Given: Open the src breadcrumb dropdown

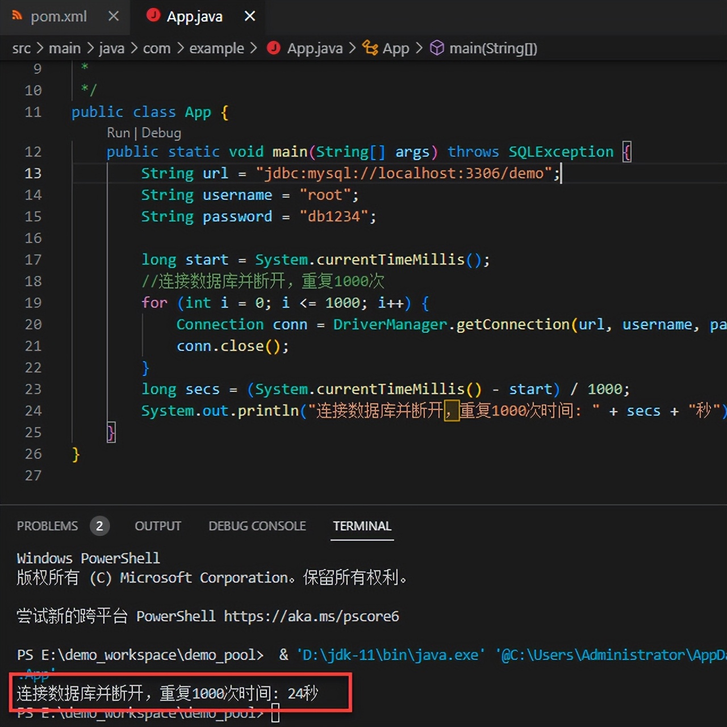Looking at the screenshot, I should coord(21,48).
